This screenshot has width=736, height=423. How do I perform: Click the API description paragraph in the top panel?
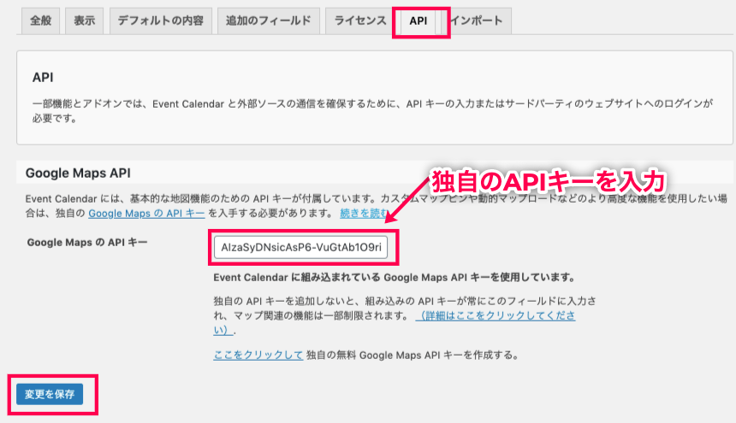[372, 111]
